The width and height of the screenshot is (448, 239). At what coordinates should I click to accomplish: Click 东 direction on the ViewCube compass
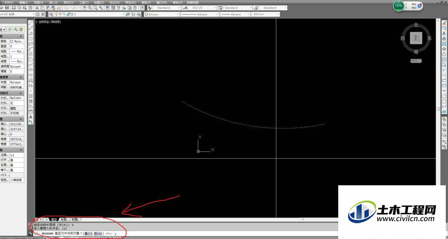(x=429, y=38)
